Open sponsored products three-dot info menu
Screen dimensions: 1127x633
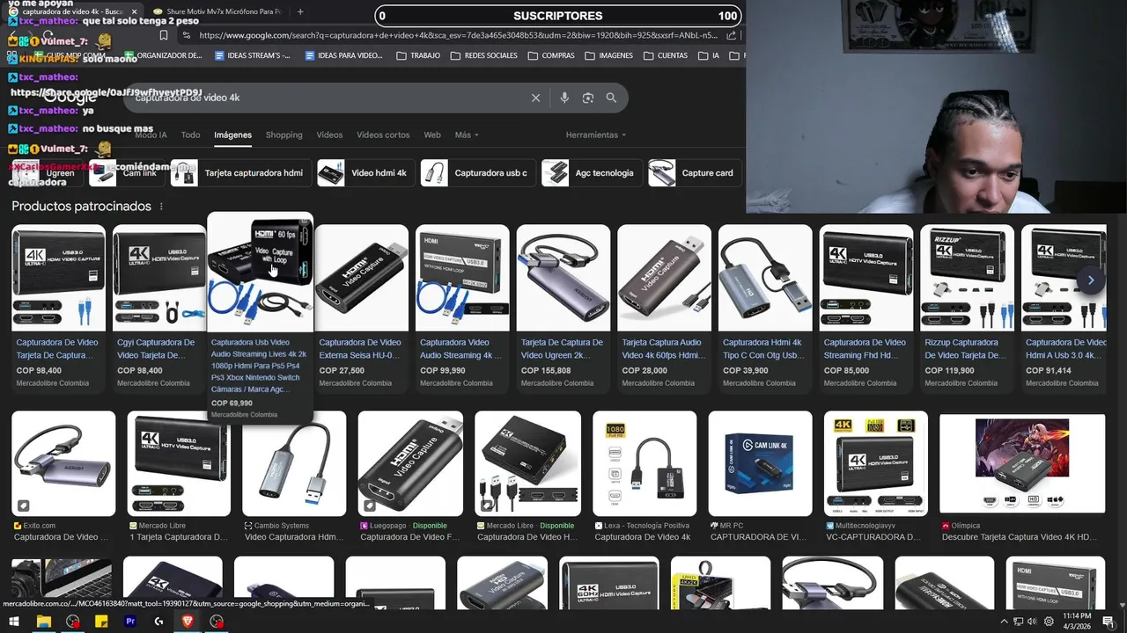point(160,207)
